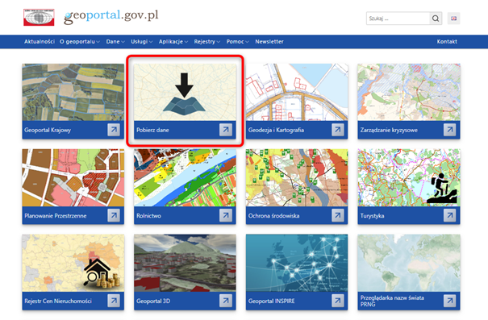The width and height of the screenshot is (488, 320).
Task: Click the Rejestr Cen Nieruchomości label
Action: click(58, 301)
